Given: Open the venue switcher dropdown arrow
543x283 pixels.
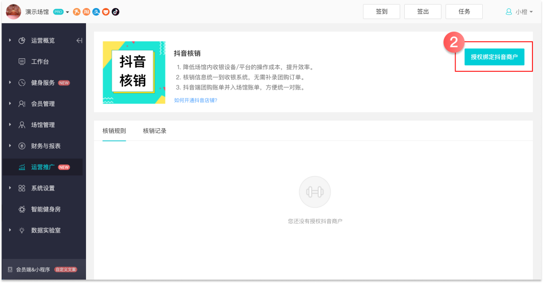Looking at the screenshot, I should [67, 12].
